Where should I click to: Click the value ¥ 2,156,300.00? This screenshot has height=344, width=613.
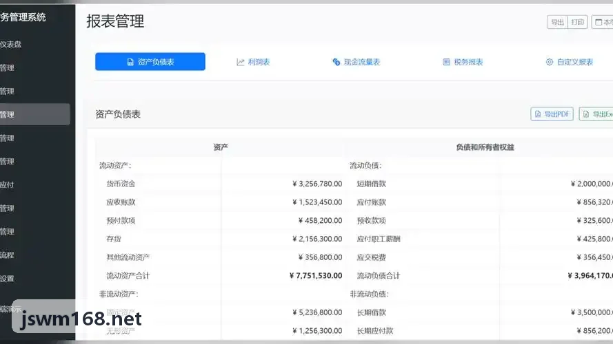(317, 239)
